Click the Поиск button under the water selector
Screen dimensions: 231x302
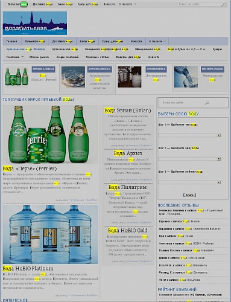tap(189, 195)
